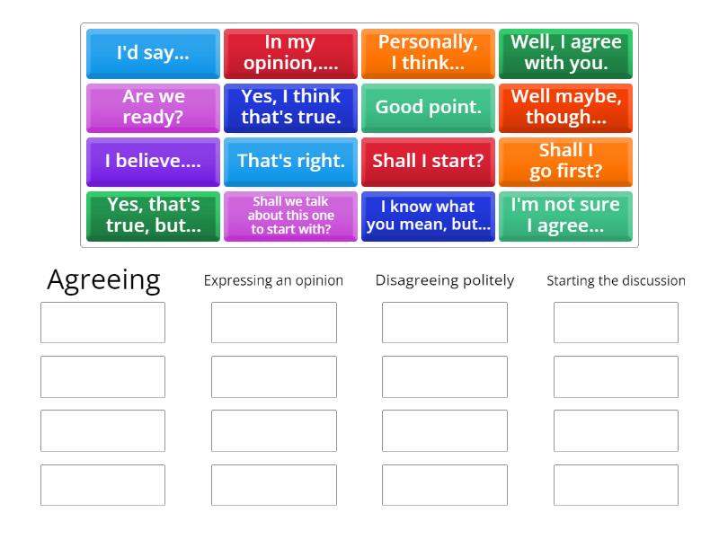
Task: Click the "In my opinion,...." tile
Action: (x=290, y=53)
